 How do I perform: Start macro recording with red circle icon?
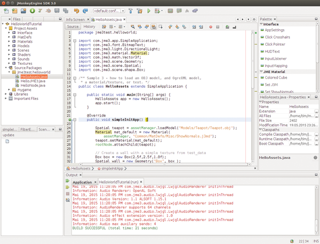click(211, 27)
